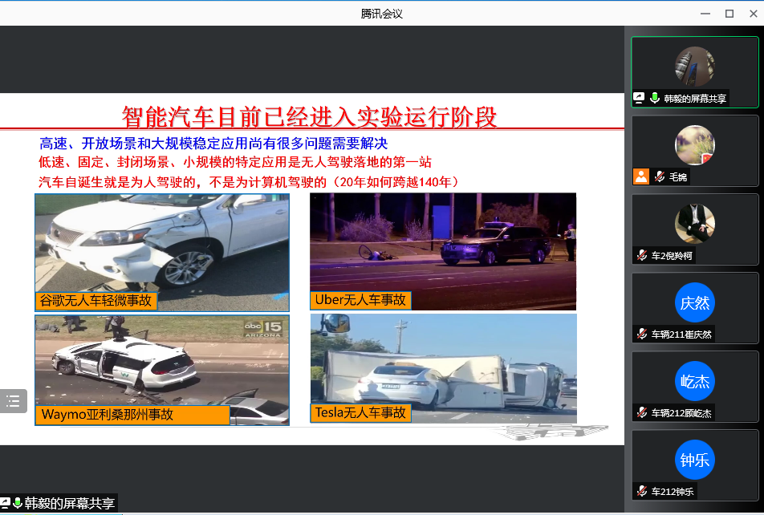Viewport: 764px width, 515px height.
Task: Select 庆然 blue avatar circle
Action: point(695,302)
